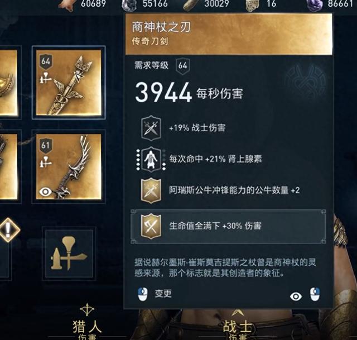
Task: Click the eye icon on level 61 sword
Action: [45, 191]
